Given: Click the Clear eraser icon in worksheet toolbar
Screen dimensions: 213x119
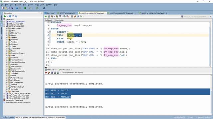Looking at the screenshot, I should (x=75, y=17).
